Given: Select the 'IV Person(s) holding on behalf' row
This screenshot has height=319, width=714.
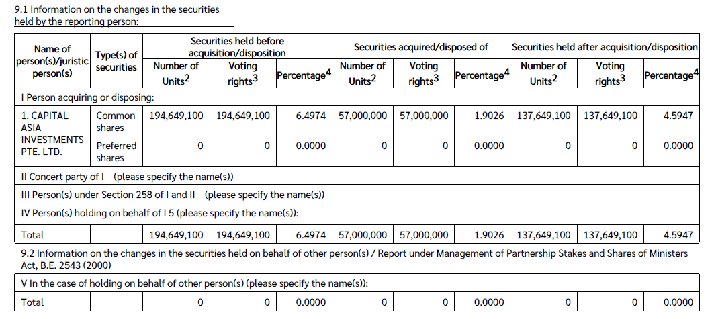Looking at the screenshot, I should (x=160, y=214).
